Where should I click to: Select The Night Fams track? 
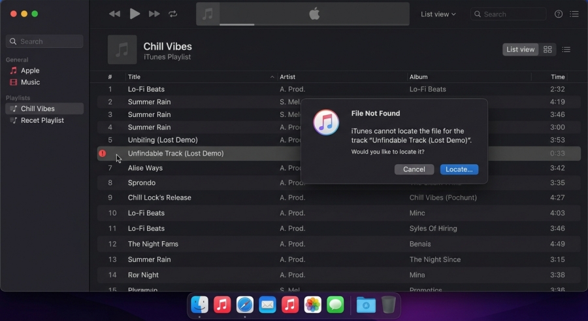point(338,244)
